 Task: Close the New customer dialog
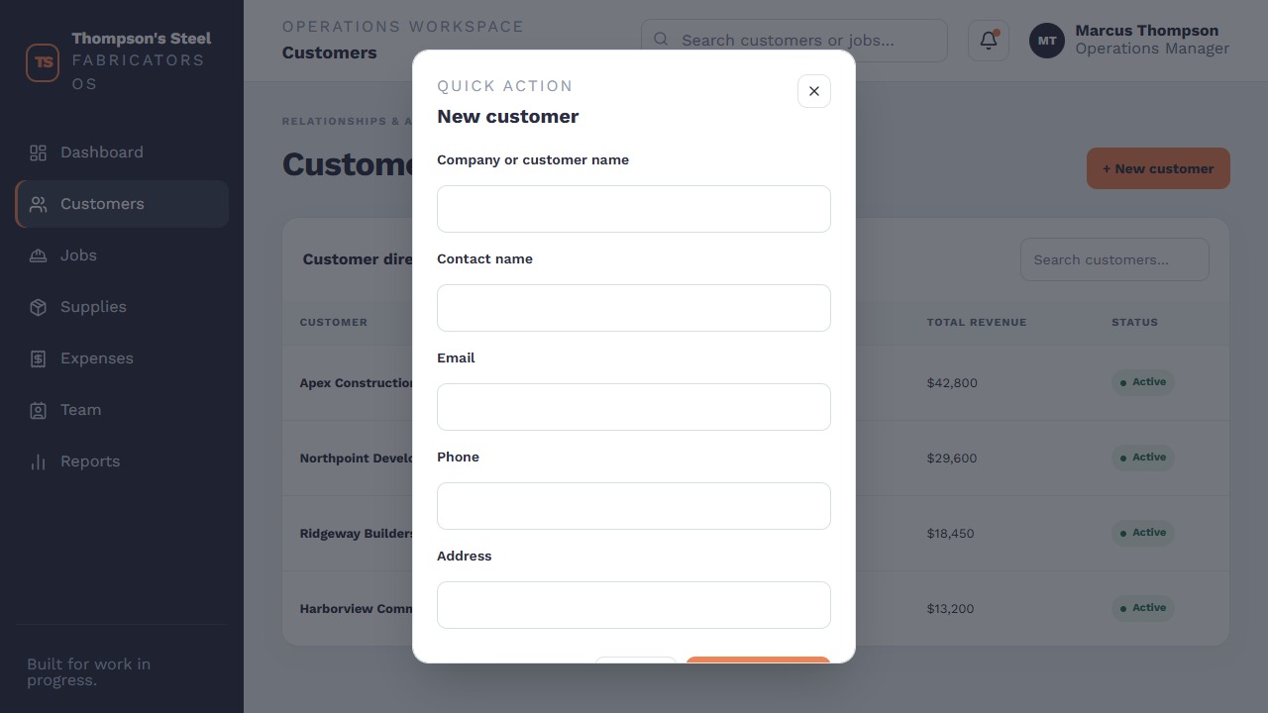(x=814, y=91)
